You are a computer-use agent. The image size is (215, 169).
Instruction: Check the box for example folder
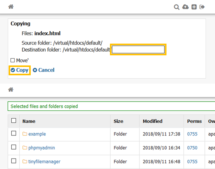pyautogui.click(x=14, y=133)
